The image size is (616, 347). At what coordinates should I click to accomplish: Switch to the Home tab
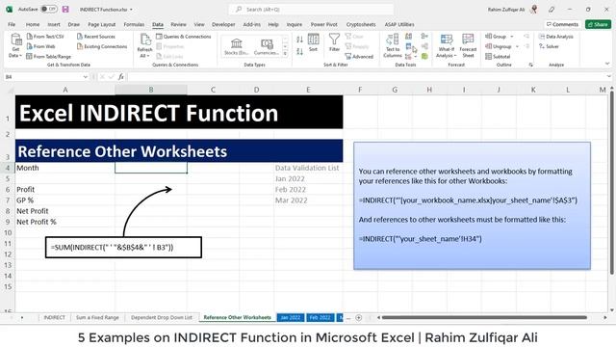33,24
